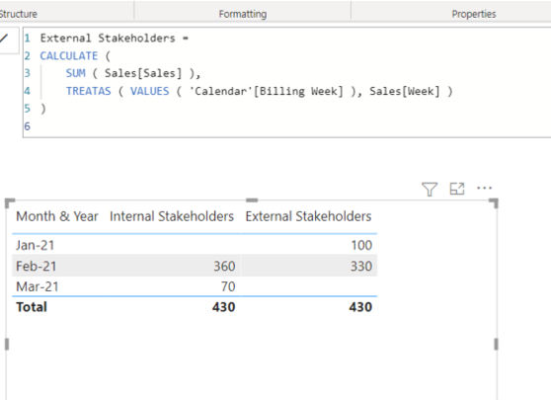Open the visual in focus mode
The width and height of the screenshot is (551, 400).
(457, 189)
